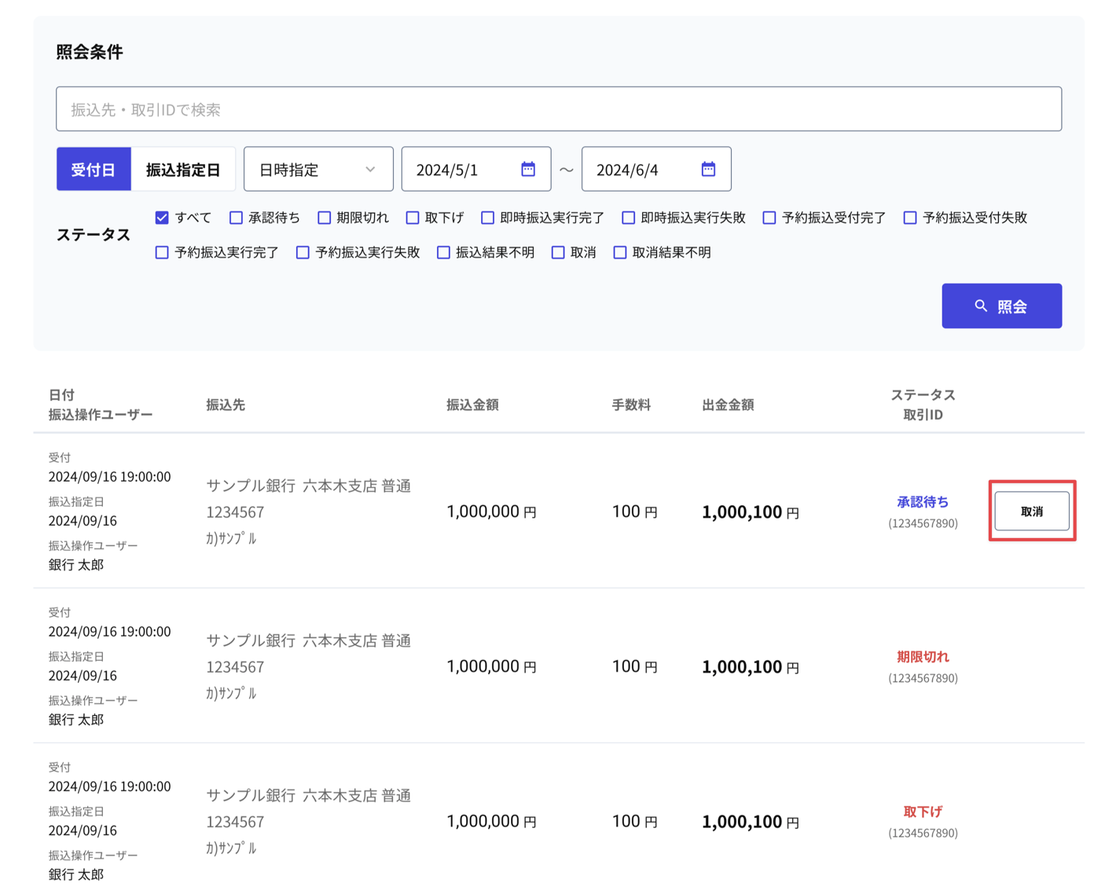Click the 振込金額 column header
The height and width of the screenshot is (887, 1116).
point(472,405)
